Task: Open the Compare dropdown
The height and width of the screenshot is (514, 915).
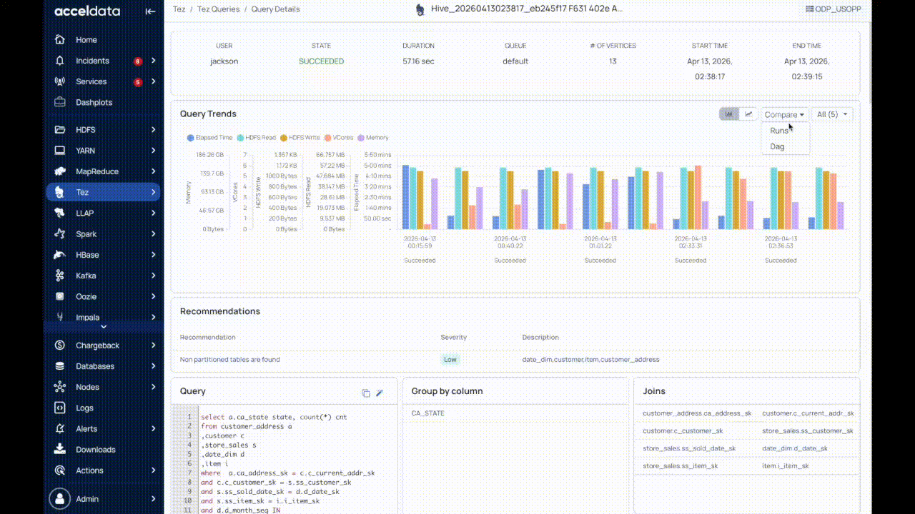Action: point(785,114)
